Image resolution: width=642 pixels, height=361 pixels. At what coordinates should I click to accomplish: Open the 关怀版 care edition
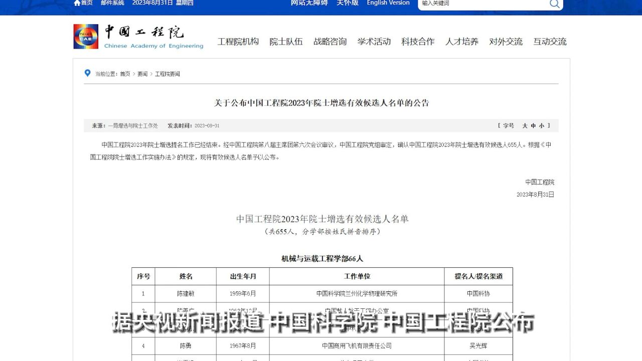pyautogui.click(x=348, y=3)
